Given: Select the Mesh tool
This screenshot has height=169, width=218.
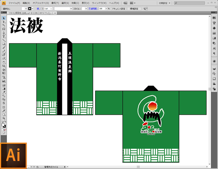Looking at the screenshot, I should (4, 85).
